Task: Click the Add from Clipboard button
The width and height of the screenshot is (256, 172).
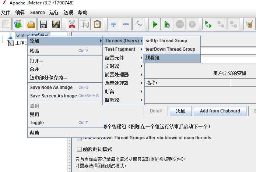Action: click(220, 111)
